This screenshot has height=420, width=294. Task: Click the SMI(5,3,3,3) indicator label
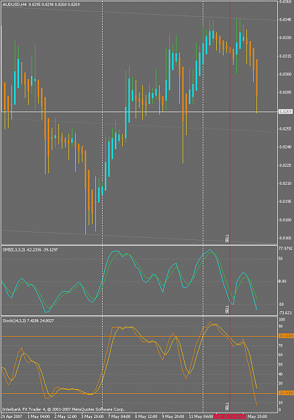click(x=30, y=249)
